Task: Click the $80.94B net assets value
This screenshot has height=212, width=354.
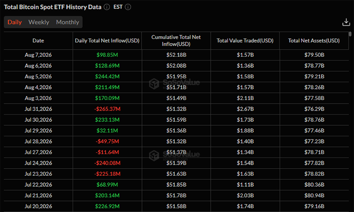Action: 314,195
